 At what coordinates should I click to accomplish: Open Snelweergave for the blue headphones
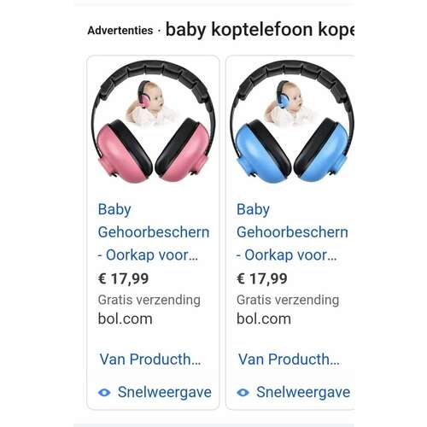303,392
